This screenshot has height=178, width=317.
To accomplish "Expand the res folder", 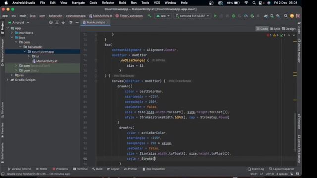I will tap(12, 75).
